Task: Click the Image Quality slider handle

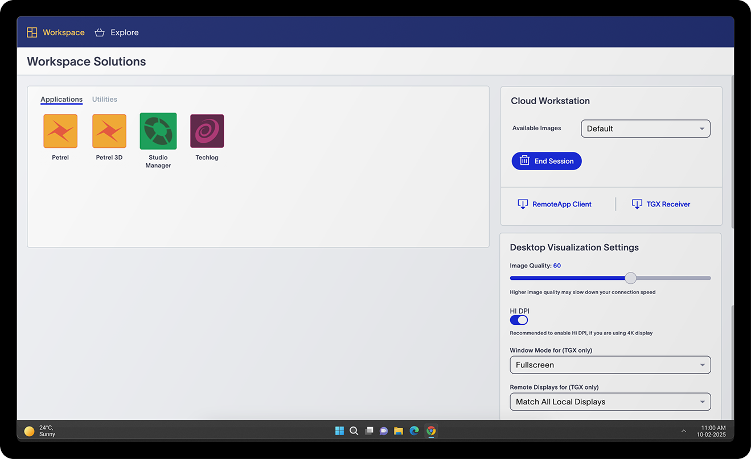Action: pos(630,278)
